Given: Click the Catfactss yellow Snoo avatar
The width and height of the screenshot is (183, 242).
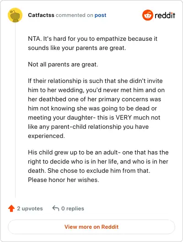Looking at the screenshot, I should click(15, 15).
